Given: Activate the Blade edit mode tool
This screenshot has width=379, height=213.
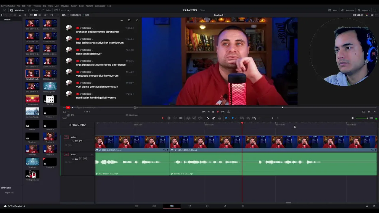Looking at the screenshot, I should [x=181, y=118].
